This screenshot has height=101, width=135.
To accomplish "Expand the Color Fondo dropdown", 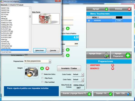I will (83, 75).
